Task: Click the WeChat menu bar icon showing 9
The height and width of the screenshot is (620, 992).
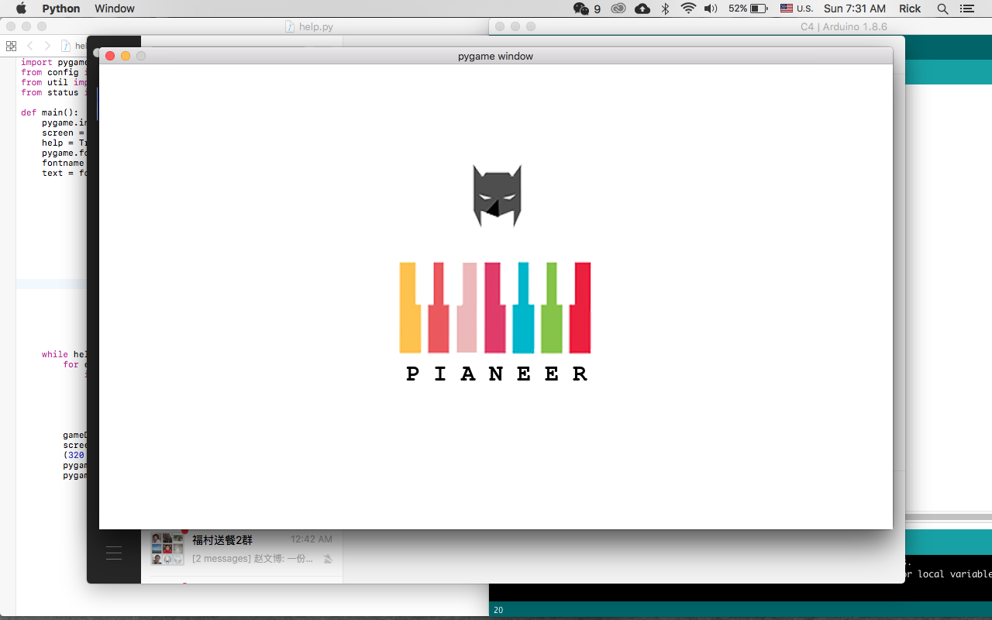Action: 587,9
